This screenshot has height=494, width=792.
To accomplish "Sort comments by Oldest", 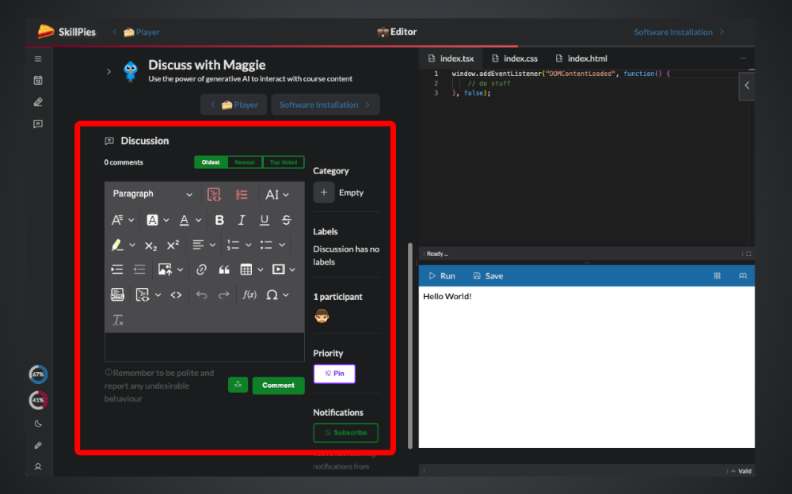I will tap(211, 162).
